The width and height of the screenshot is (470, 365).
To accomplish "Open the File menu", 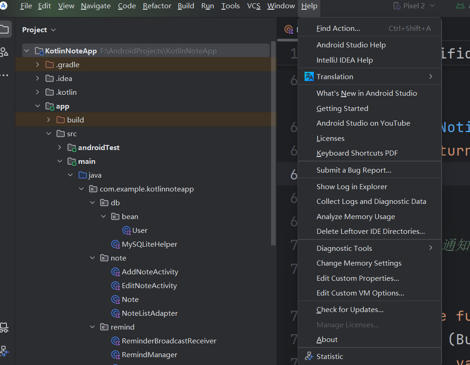I will [x=26, y=6].
